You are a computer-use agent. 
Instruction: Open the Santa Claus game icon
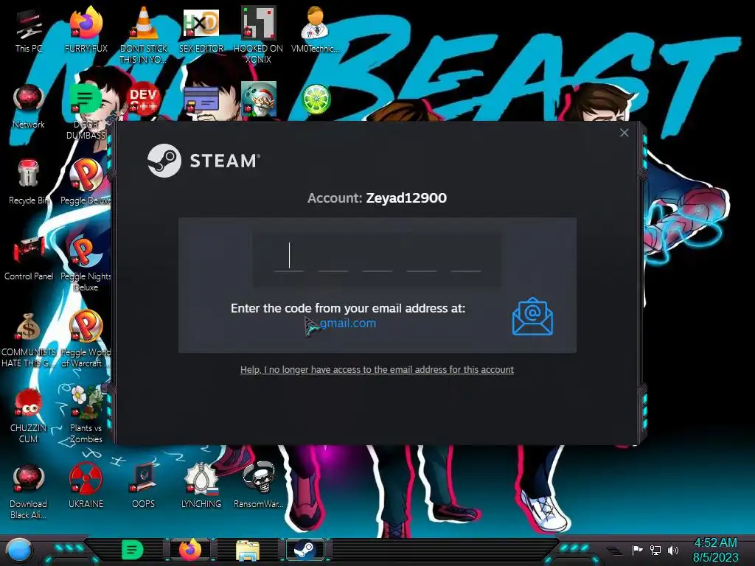[x=259, y=99]
